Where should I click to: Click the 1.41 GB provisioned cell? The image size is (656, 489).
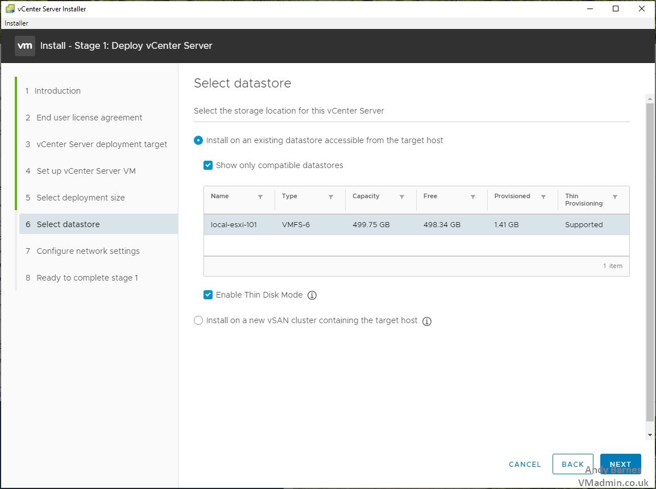(x=506, y=225)
